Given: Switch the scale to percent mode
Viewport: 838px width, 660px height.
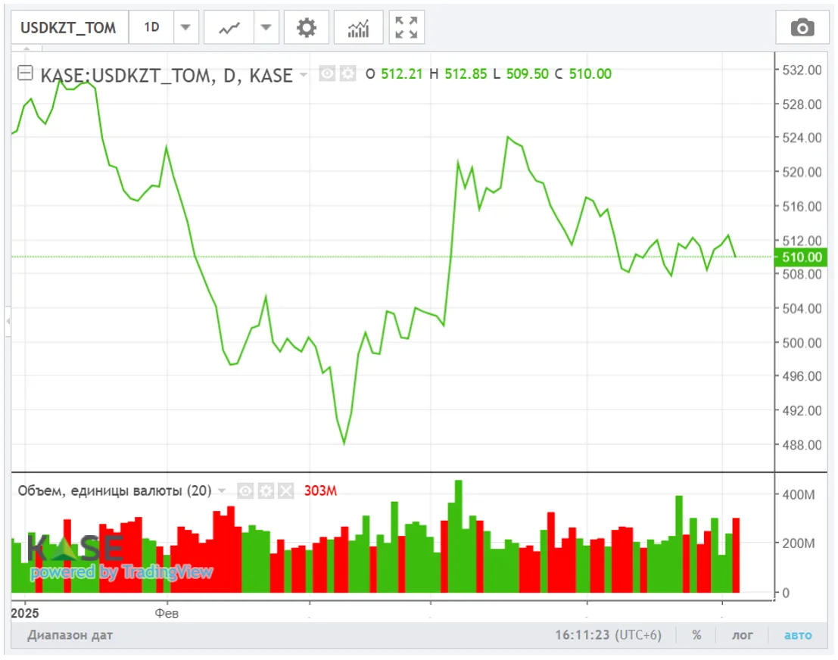Looking at the screenshot, I should point(696,635).
